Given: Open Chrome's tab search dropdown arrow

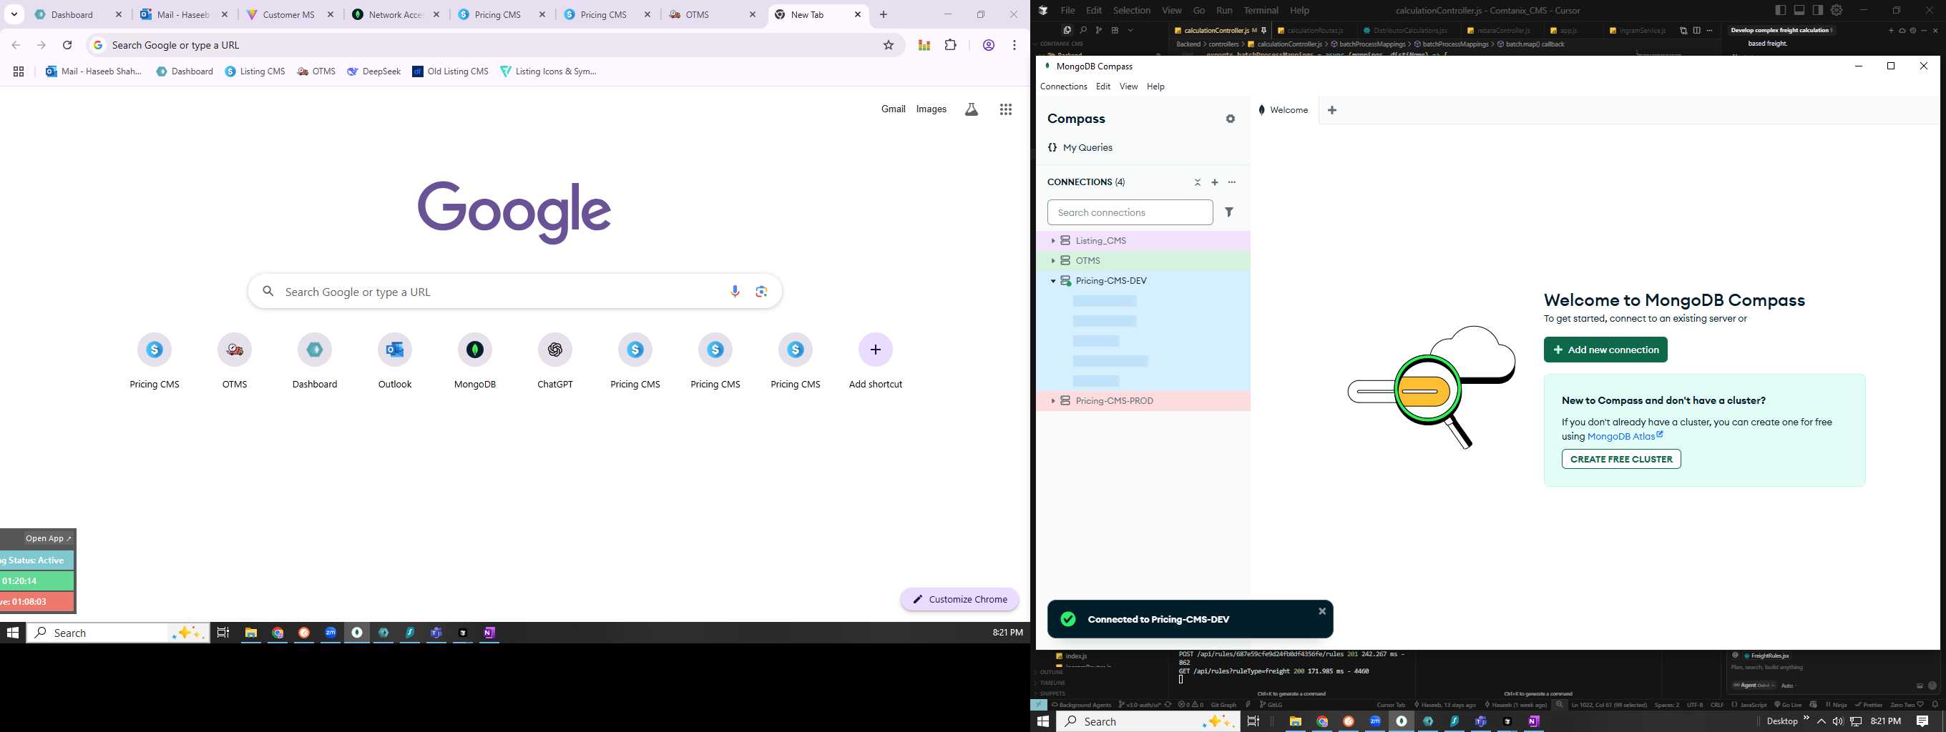Looking at the screenshot, I should pos(14,14).
